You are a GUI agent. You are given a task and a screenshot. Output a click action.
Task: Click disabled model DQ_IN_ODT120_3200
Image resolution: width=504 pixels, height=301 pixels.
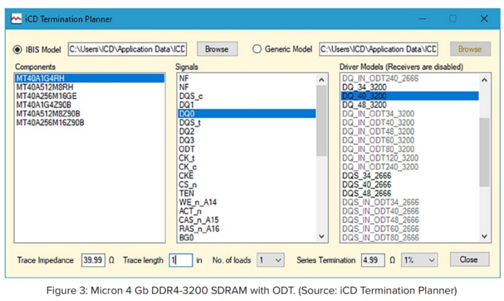pos(410,158)
